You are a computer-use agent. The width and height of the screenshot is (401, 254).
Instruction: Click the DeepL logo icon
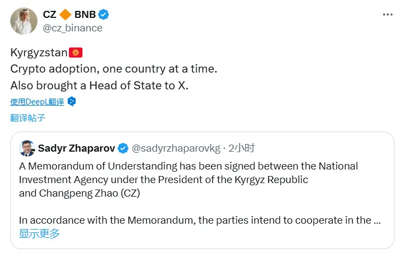[x=71, y=101]
